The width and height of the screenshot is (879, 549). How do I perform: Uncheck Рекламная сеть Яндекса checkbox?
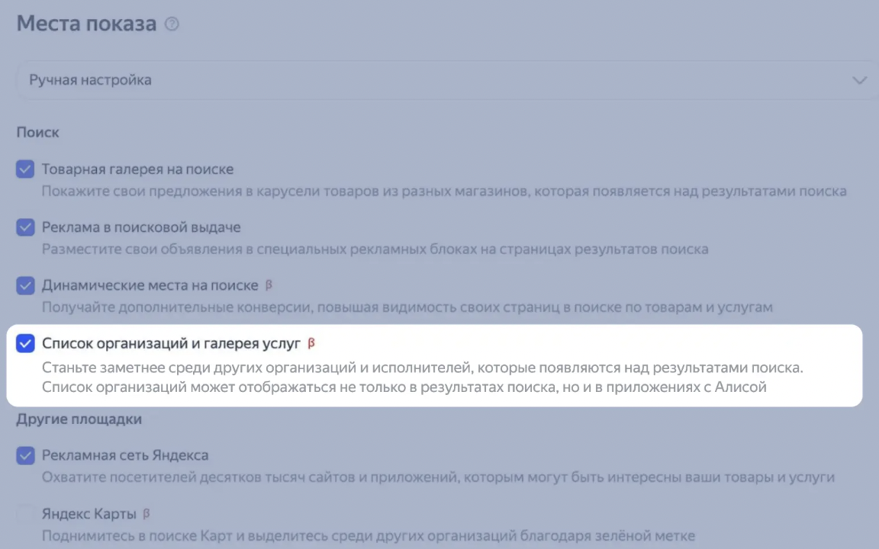[25, 455]
